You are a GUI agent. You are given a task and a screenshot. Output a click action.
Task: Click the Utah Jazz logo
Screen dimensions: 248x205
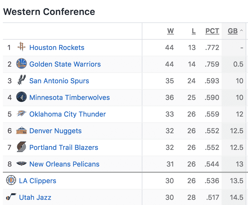click(x=11, y=196)
